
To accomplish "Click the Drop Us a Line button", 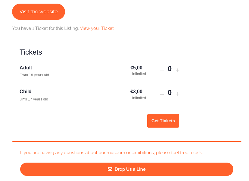I will 126,169.
